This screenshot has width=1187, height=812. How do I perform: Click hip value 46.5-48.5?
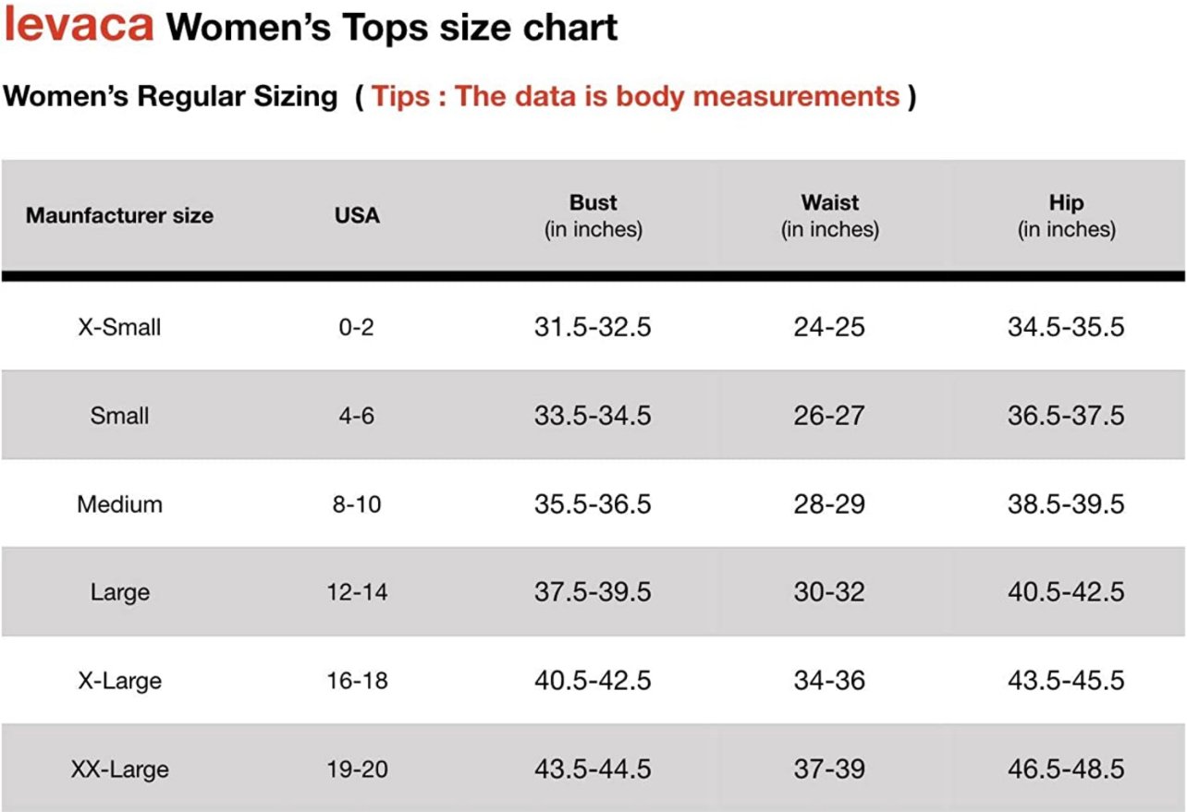pyautogui.click(x=1066, y=769)
